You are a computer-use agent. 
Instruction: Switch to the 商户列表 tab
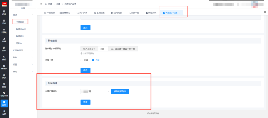click(x=82, y=13)
